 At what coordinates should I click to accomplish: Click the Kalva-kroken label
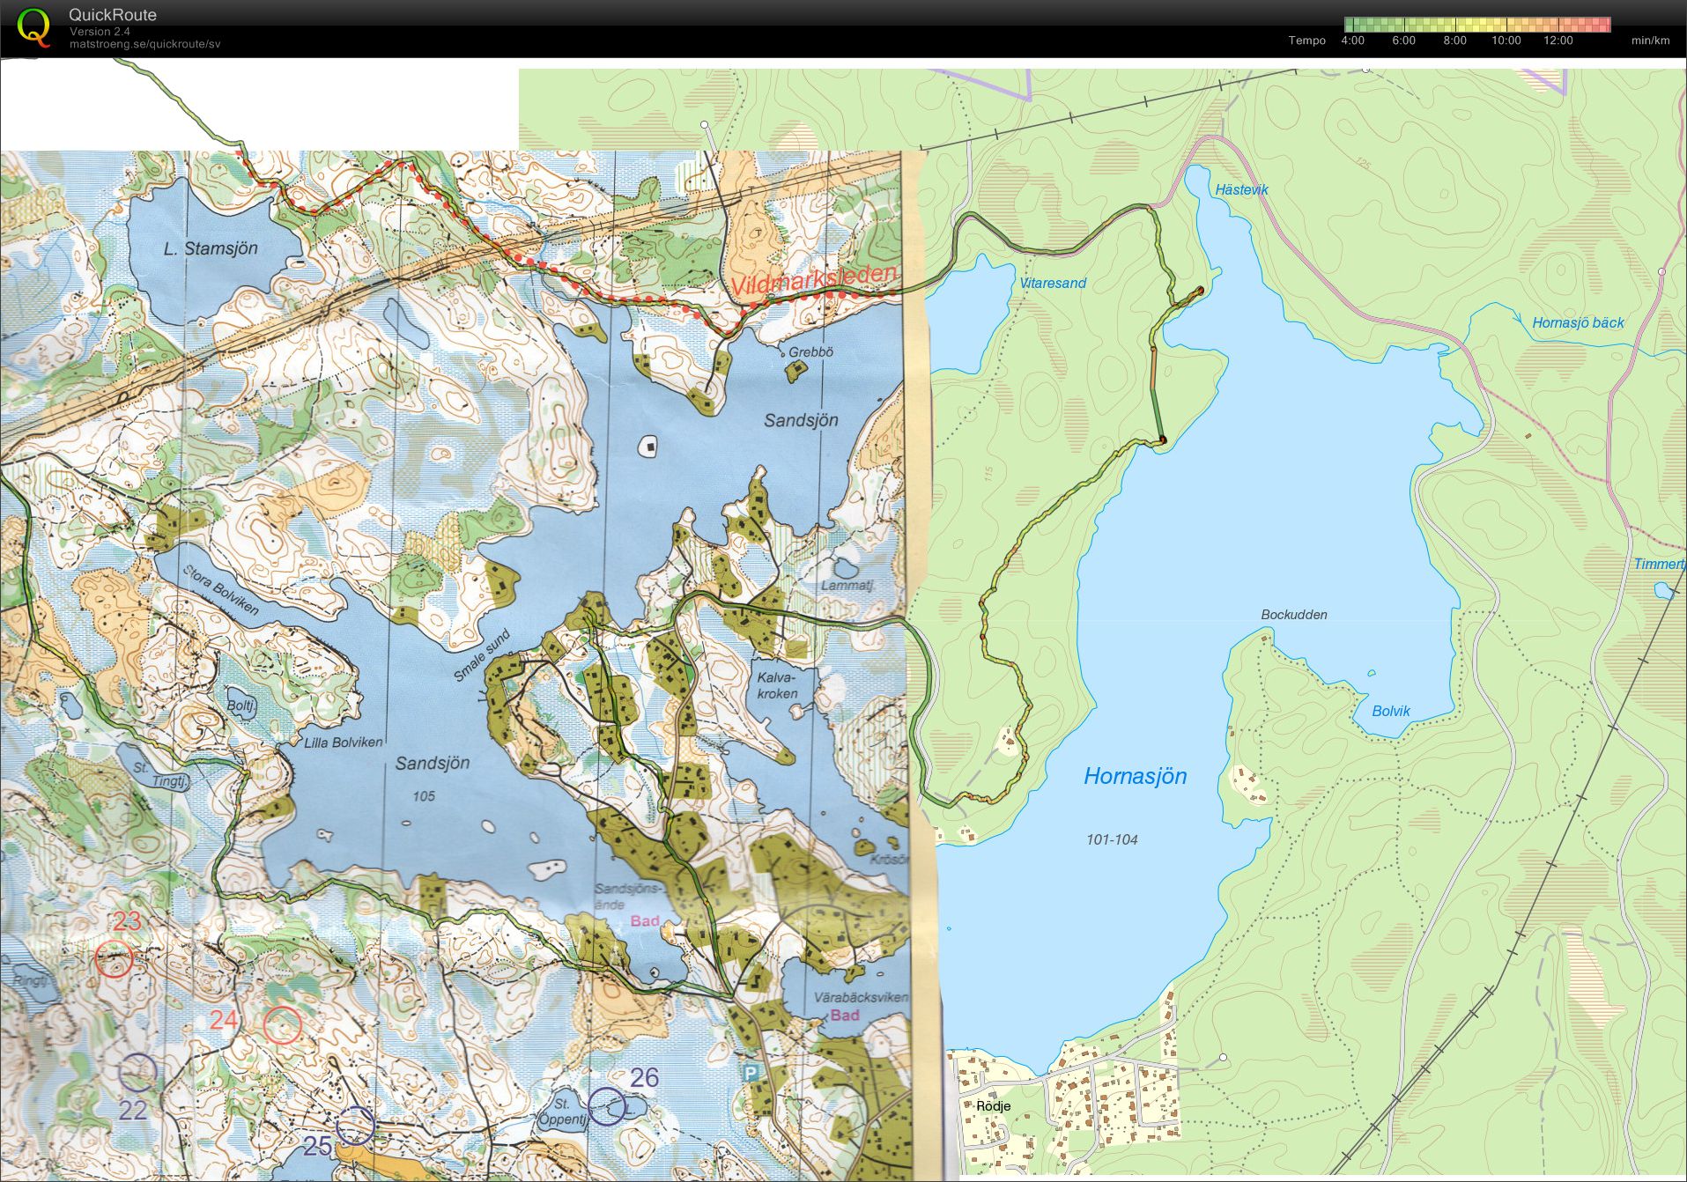(777, 685)
